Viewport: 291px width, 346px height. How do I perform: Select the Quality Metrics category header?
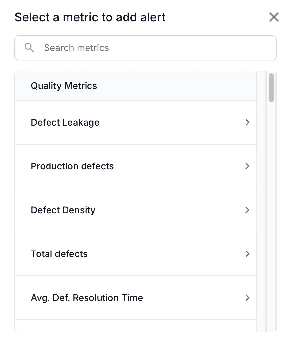[x=64, y=86]
